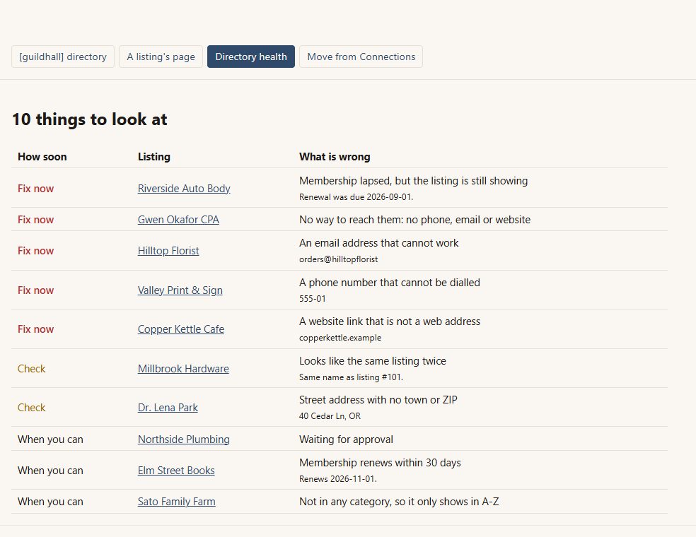Click 'Fix now' in Copper Kettle Cafe row
The image size is (696, 537).
pyautogui.click(x=35, y=329)
